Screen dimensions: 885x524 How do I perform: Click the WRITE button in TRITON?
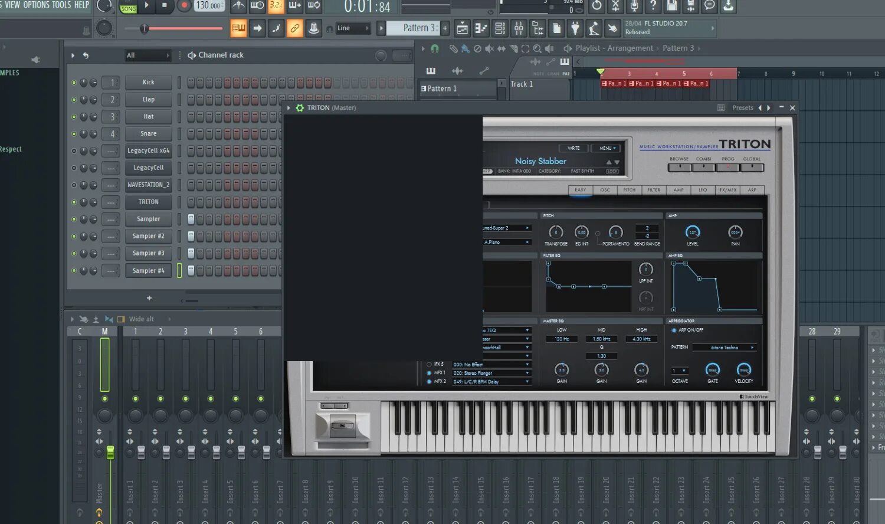click(x=574, y=148)
